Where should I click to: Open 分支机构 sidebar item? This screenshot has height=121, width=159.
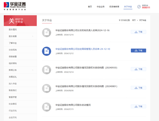click(20, 50)
